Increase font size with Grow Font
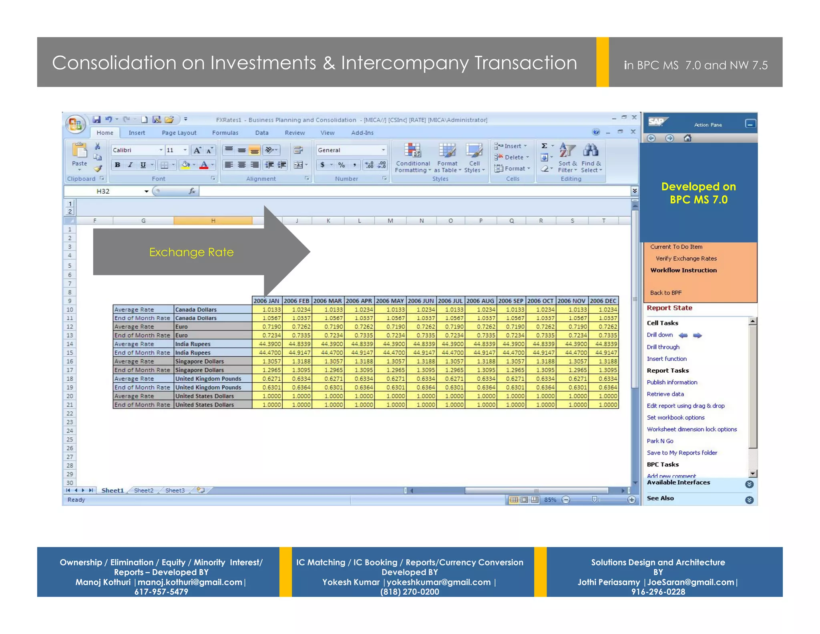 [197, 150]
